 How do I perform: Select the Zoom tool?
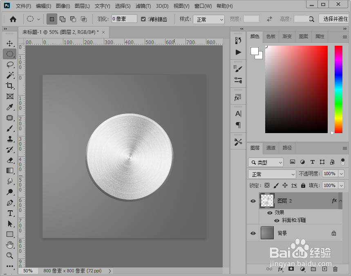click(x=10, y=256)
